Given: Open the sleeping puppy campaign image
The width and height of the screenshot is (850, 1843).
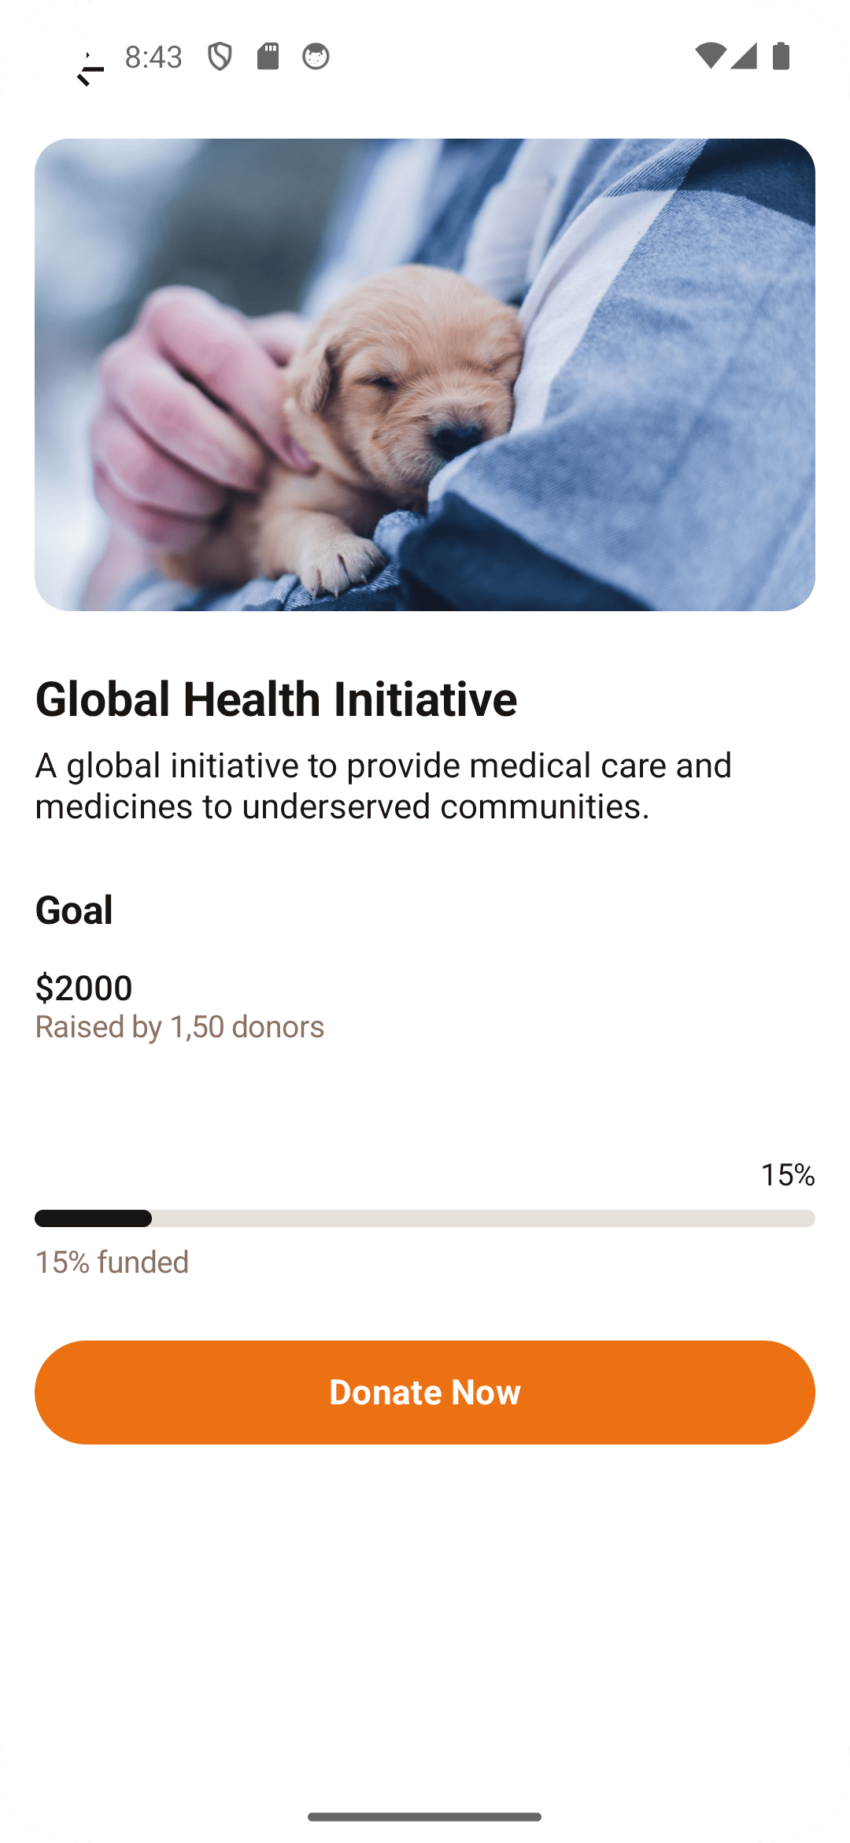Looking at the screenshot, I should coord(425,374).
